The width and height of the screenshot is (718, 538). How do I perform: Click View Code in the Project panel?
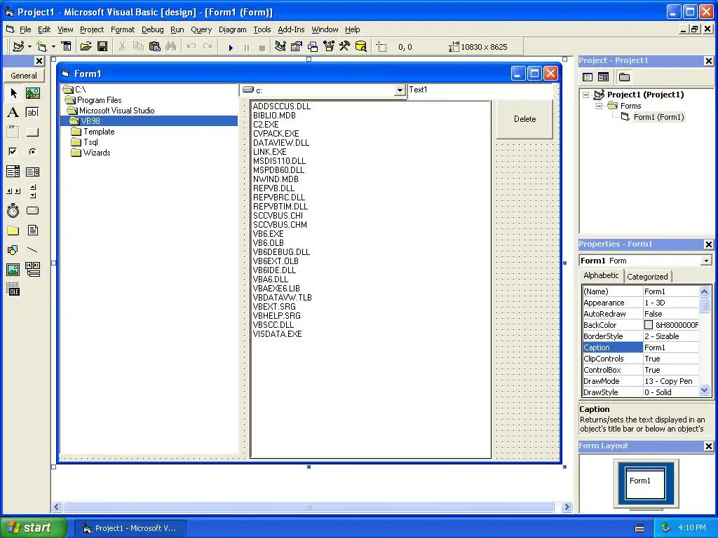click(588, 77)
